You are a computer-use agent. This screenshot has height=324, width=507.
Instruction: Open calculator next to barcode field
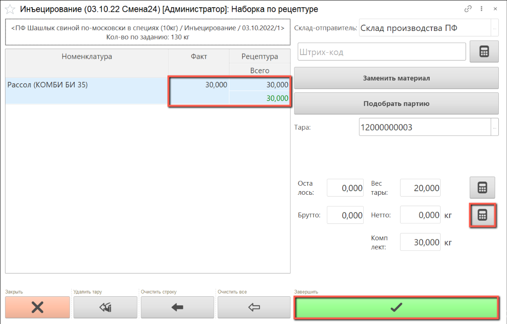click(483, 52)
